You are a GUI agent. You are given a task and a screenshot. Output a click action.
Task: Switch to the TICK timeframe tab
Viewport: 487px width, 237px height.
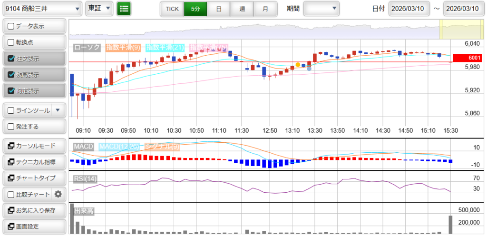(172, 9)
